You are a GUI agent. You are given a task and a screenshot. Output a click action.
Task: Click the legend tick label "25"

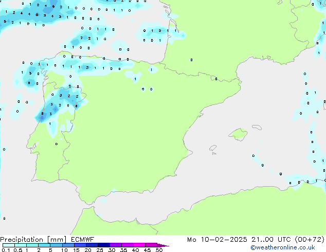point(100,250)
